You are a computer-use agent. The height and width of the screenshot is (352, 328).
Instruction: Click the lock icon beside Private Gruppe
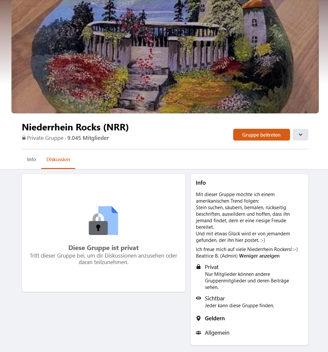(x=24, y=138)
